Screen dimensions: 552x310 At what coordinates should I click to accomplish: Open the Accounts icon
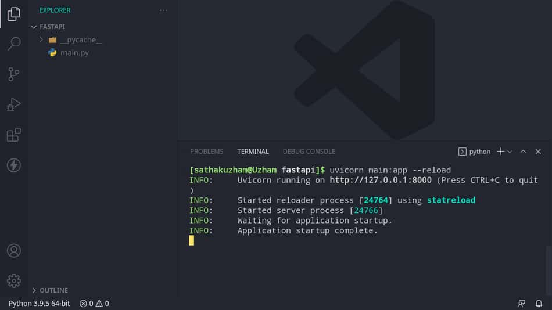pos(14,251)
